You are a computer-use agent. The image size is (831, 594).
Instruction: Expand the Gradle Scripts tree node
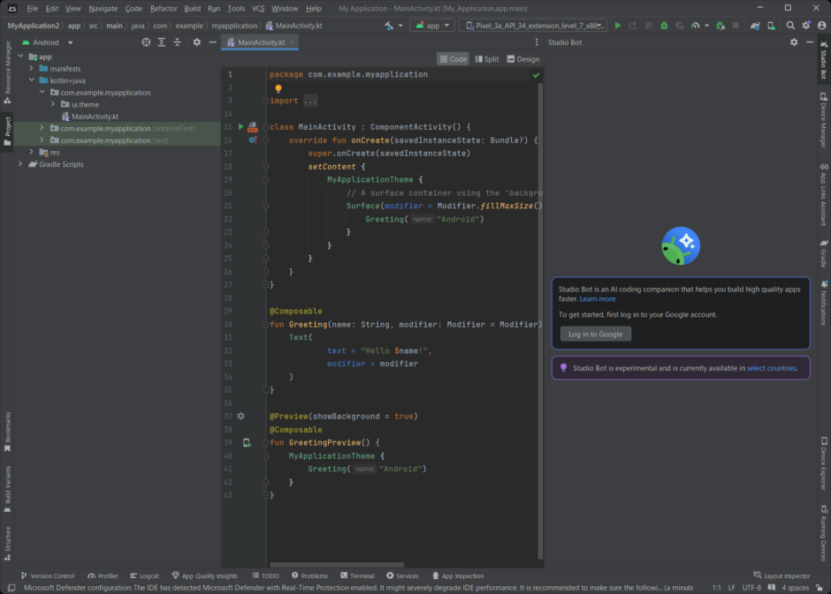(20, 164)
